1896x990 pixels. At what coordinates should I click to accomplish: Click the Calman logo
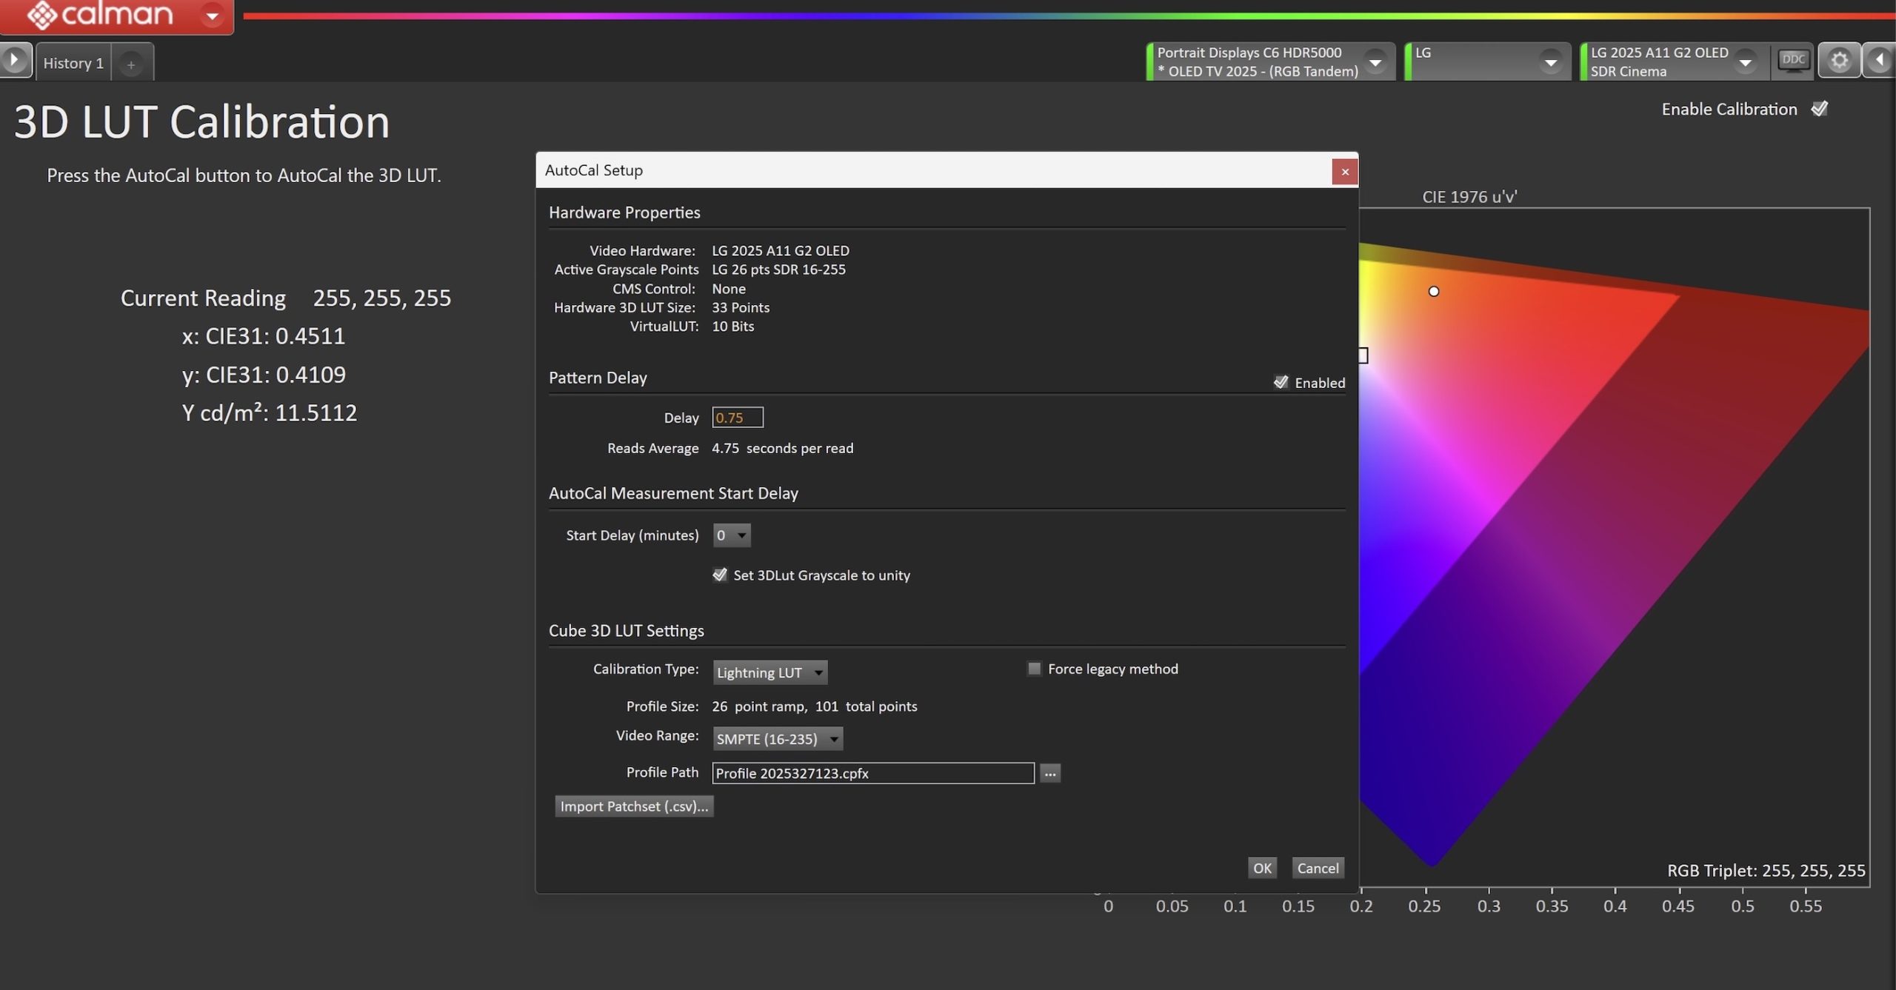coord(100,13)
